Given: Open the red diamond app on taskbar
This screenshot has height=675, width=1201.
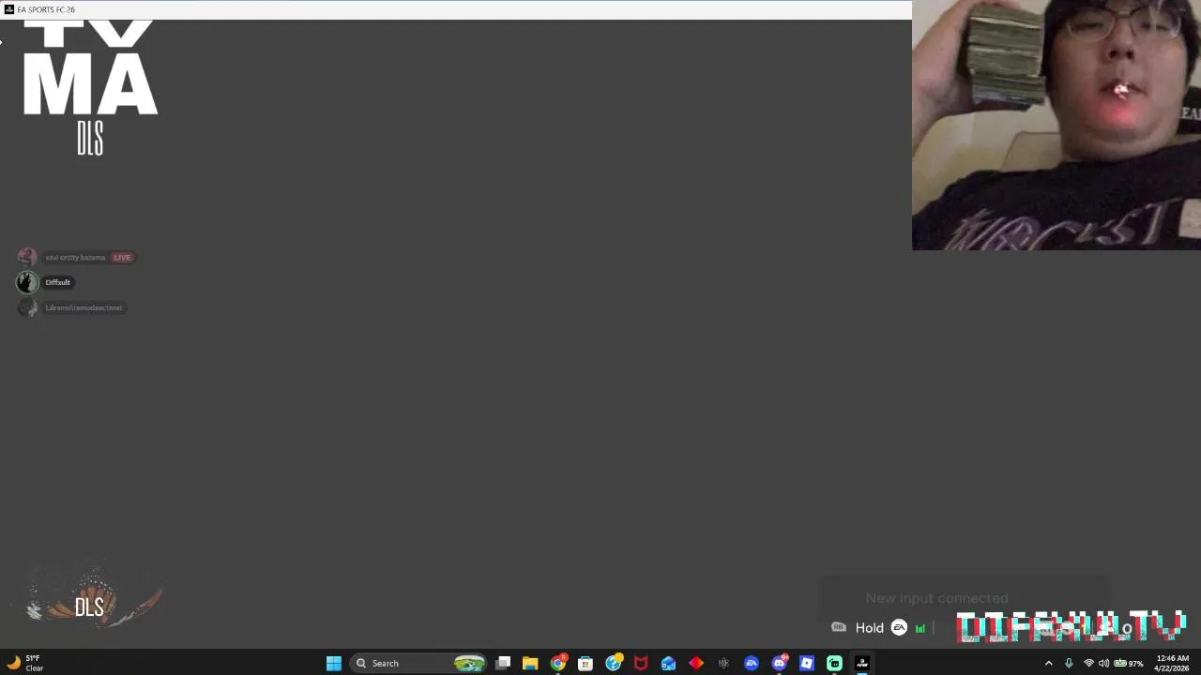Looking at the screenshot, I should (696, 663).
